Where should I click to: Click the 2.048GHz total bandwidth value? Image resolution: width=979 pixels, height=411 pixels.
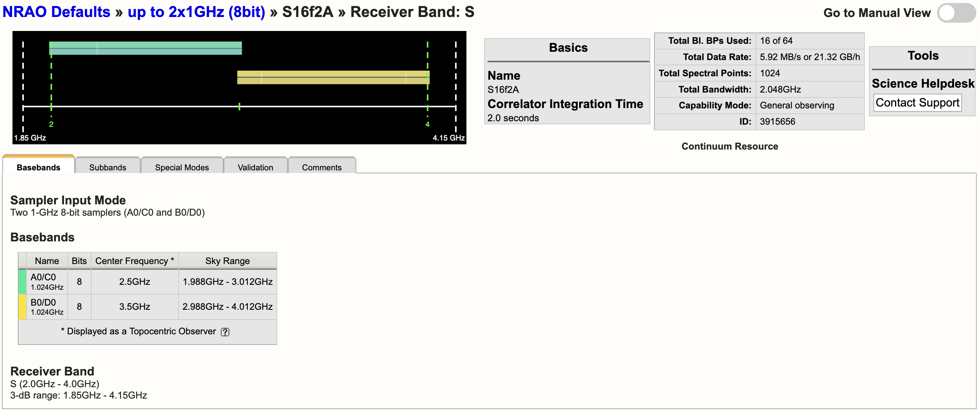780,89
